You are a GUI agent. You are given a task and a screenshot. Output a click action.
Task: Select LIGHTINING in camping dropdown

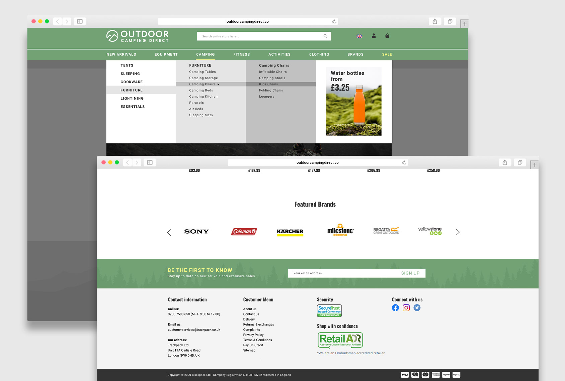(132, 99)
